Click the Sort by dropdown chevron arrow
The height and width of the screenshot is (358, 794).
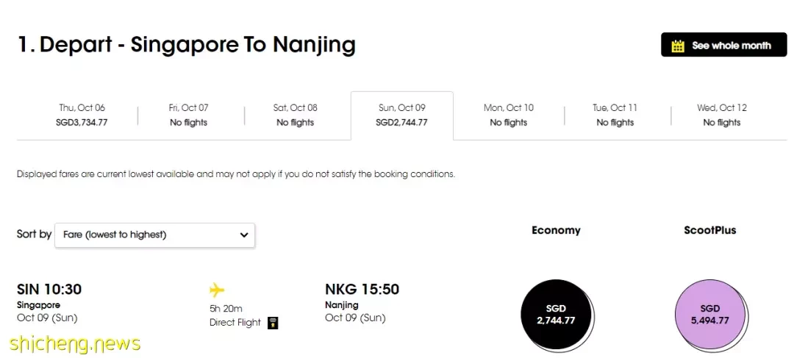click(x=244, y=235)
